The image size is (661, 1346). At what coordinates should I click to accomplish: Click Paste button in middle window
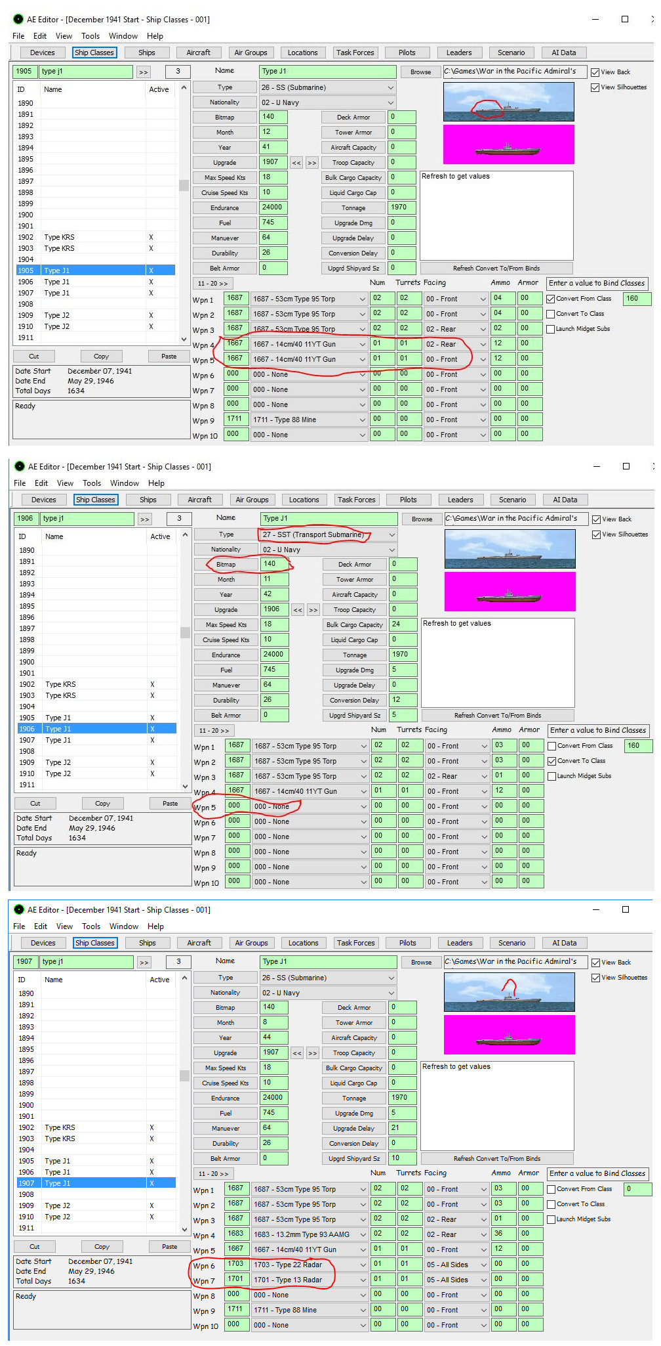(x=170, y=804)
